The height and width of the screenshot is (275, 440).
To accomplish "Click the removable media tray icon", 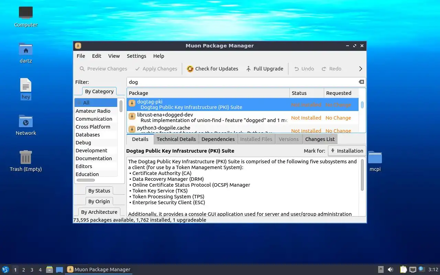I will [x=381, y=269].
